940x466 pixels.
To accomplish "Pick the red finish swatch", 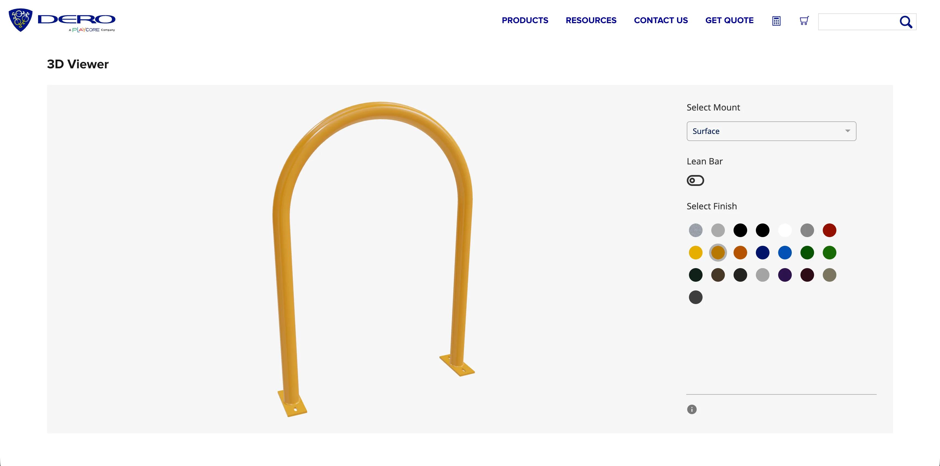I will point(829,231).
